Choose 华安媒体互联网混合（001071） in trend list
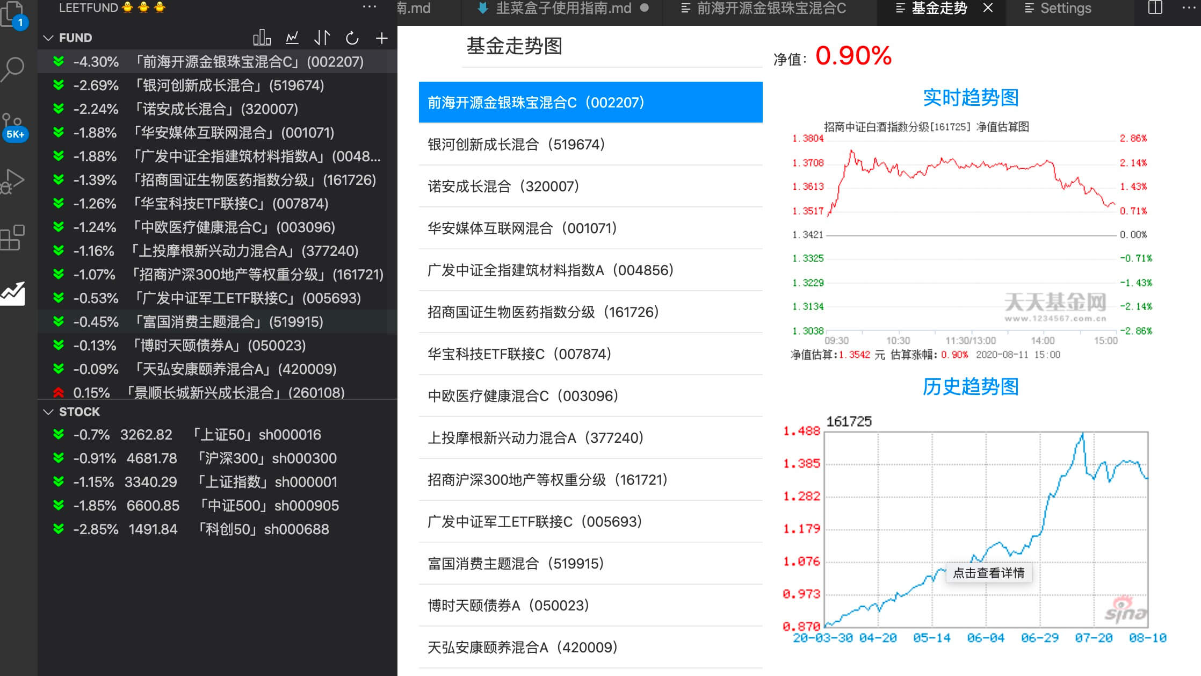The image size is (1201, 676). 590,228
